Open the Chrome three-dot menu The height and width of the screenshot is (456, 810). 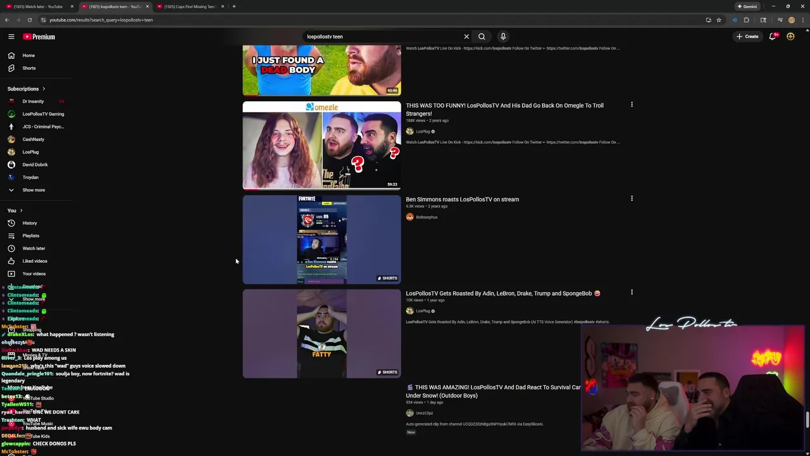pos(802,20)
